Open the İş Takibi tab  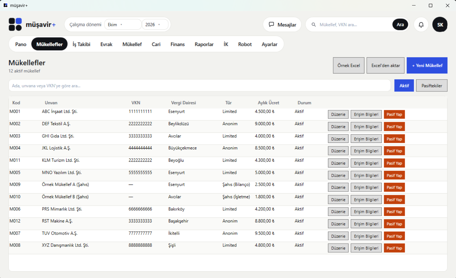[81, 44]
